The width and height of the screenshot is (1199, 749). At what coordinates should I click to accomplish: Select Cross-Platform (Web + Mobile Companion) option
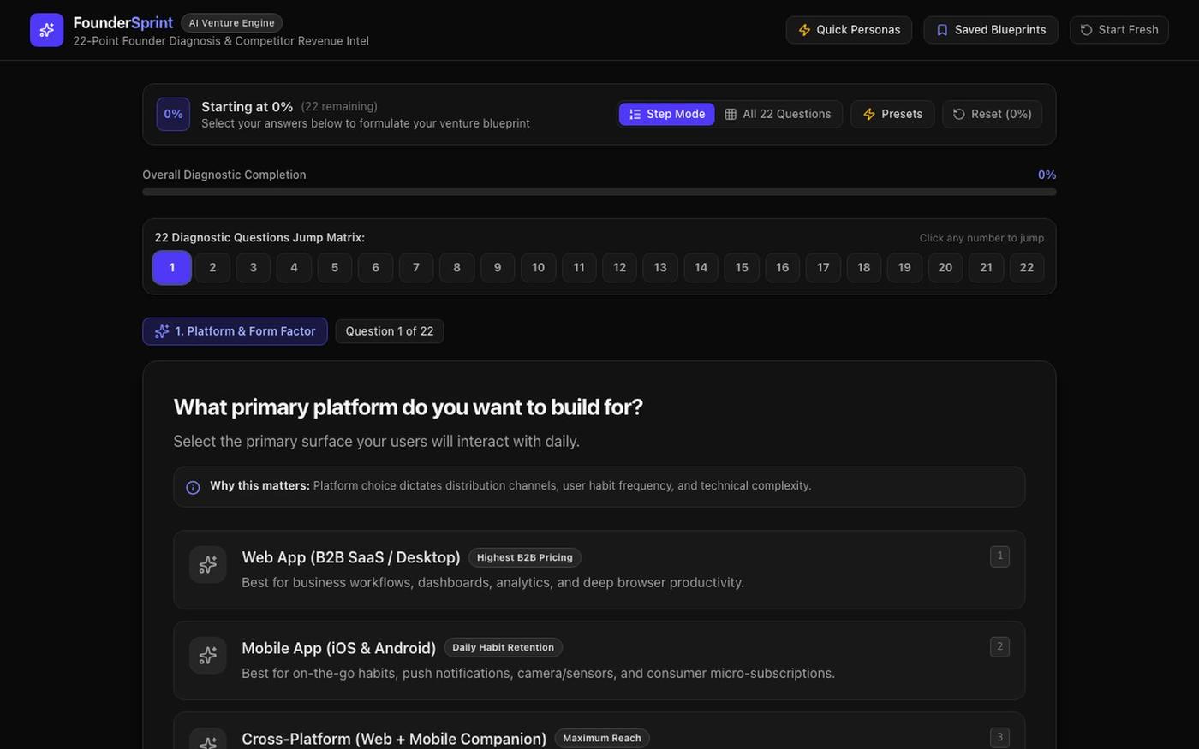click(x=599, y=731)
